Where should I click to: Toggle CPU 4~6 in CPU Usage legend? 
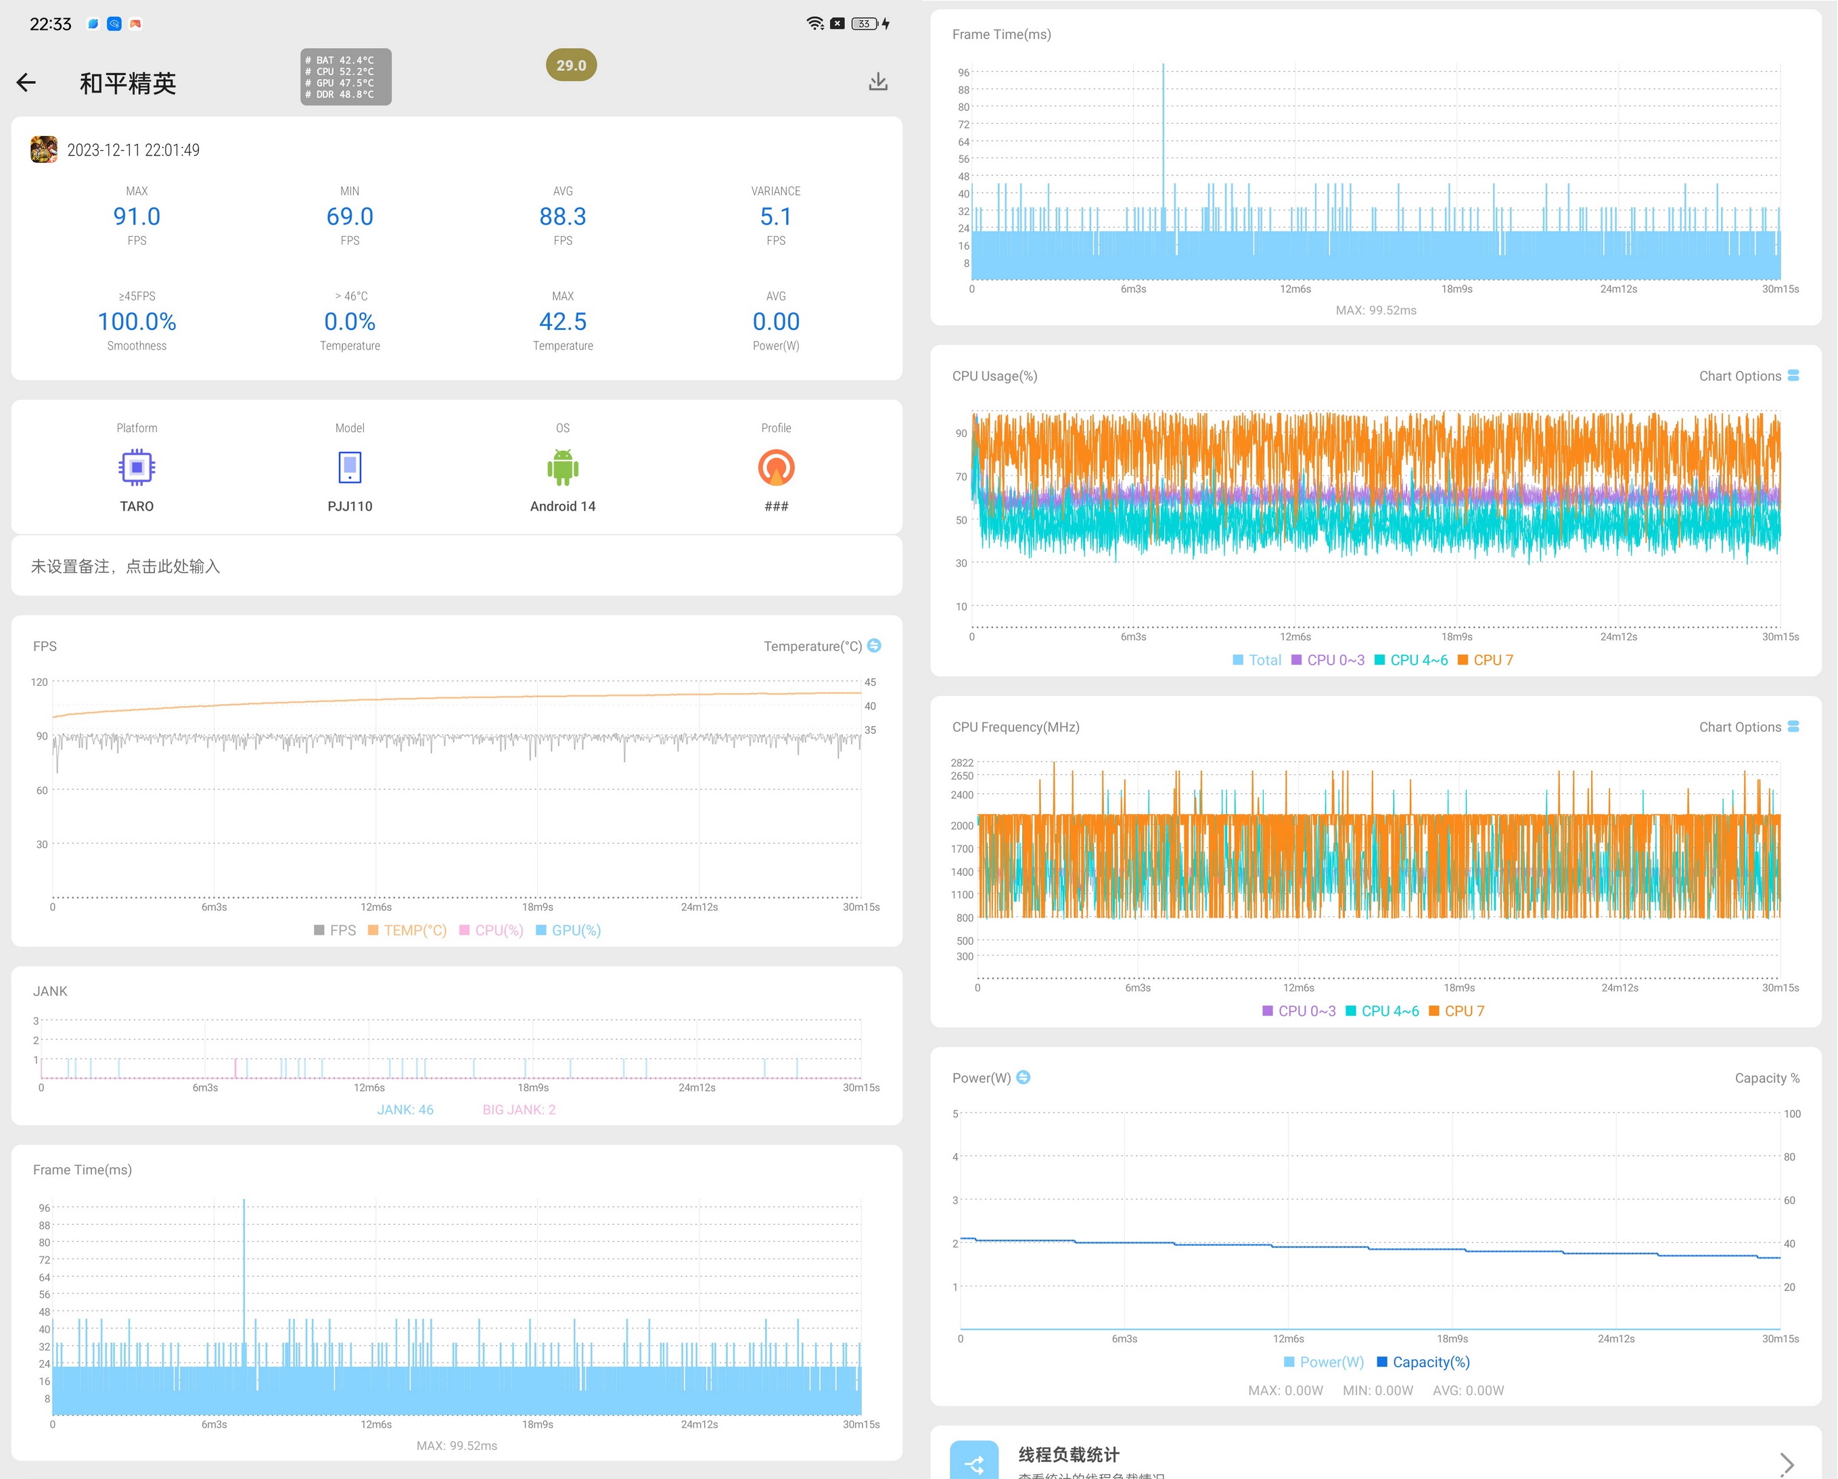click(1411, 660)
